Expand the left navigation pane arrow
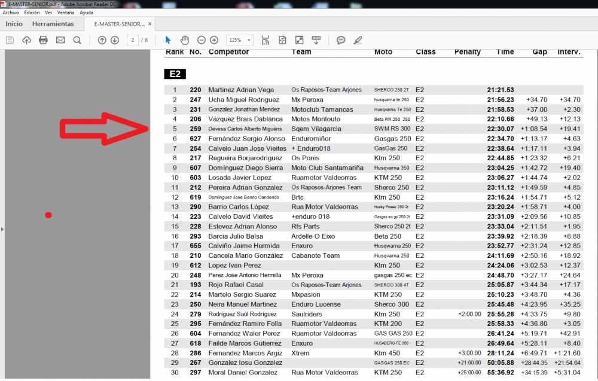 coord(2,229)
